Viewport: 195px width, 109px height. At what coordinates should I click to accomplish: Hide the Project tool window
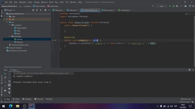point(49,10)
